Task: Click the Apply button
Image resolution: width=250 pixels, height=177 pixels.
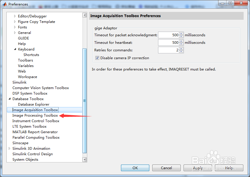Action: [x=198, y=168]
